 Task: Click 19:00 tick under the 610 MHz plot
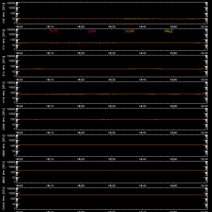click(204, 80)
